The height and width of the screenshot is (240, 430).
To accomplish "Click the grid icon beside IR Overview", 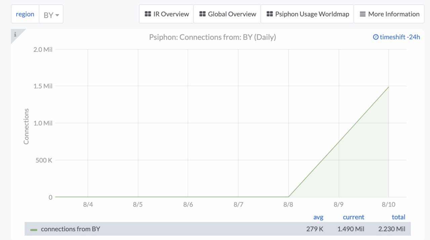I will click(x=148, y=14).
